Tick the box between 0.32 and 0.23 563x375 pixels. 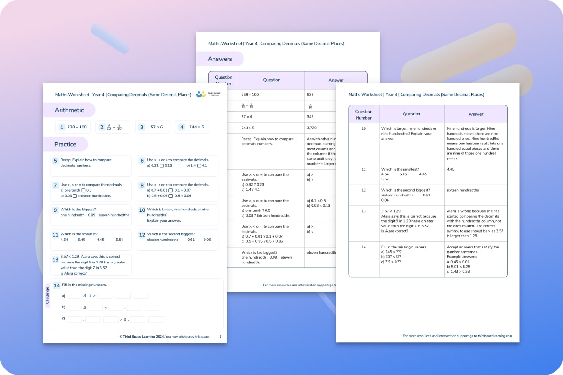click(x=161, y=165)
